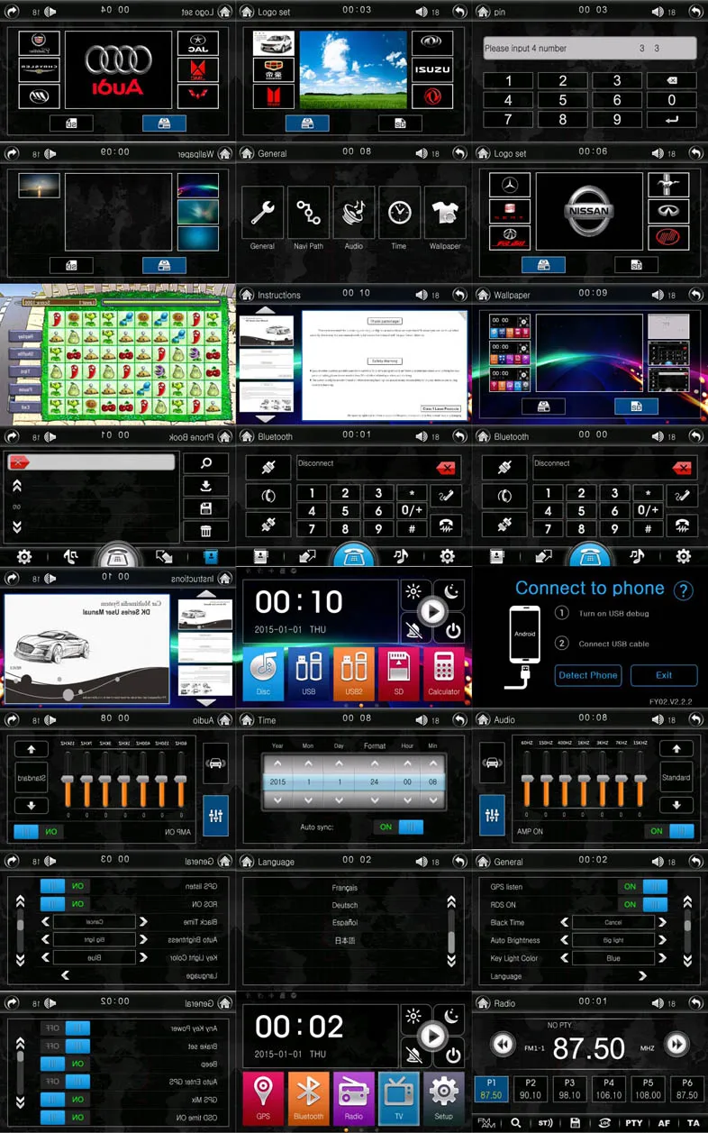
Task: Open the purple Radio tile
Action: click(353, 1098)
